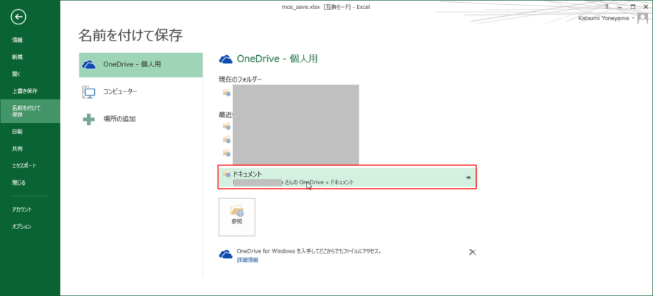Open オプション in the sidebar

click(x=22, y=226)
